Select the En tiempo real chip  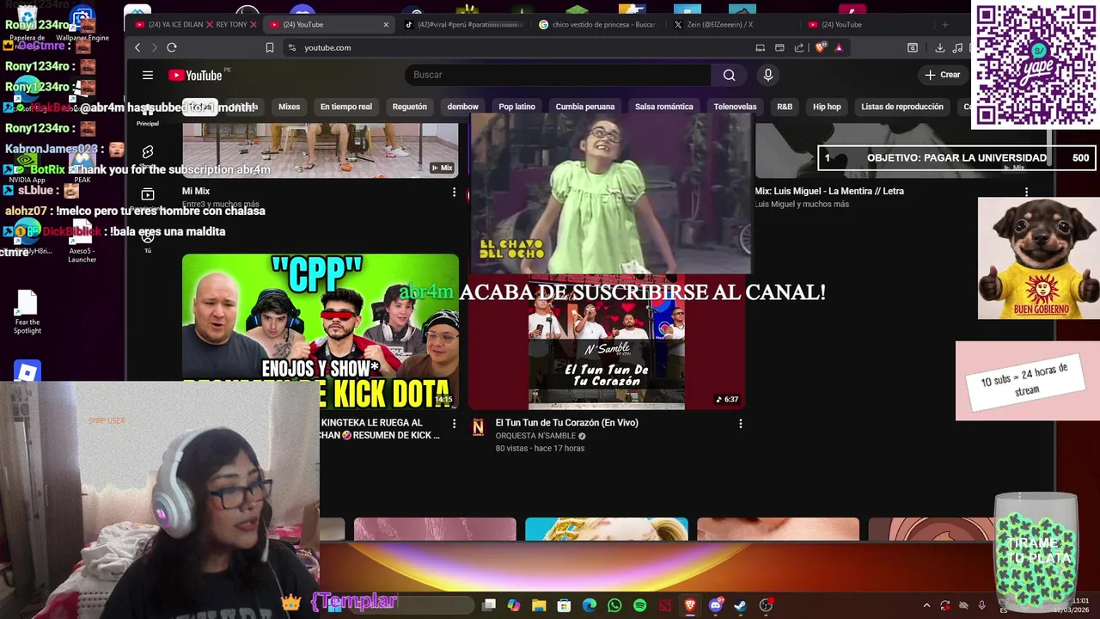(346, 107)
